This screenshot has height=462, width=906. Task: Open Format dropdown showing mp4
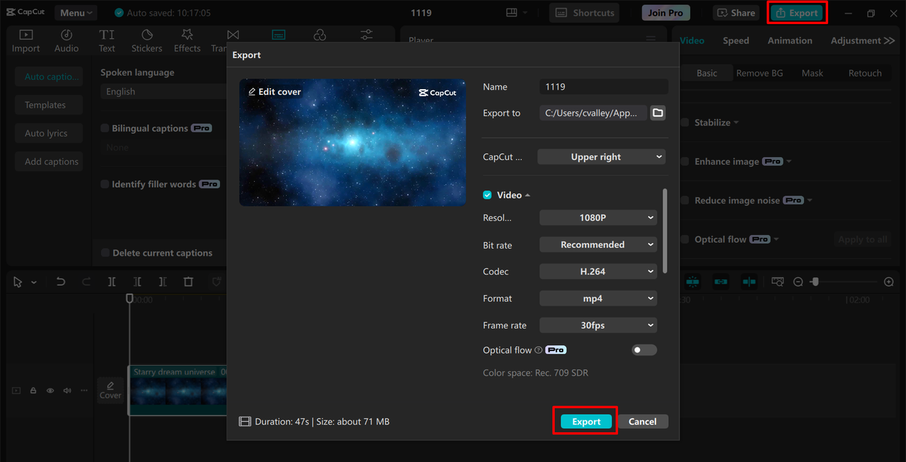[x=598, y=299]
